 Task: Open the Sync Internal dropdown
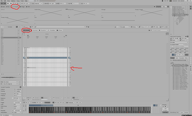(x=38, y=4)
